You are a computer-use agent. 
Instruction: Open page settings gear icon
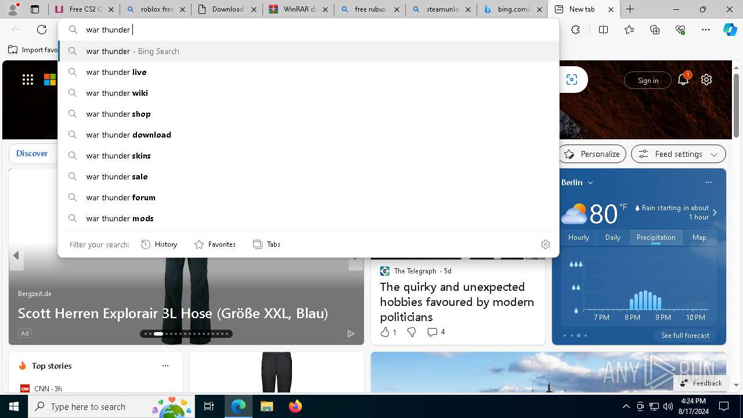[x=706, y=80]
